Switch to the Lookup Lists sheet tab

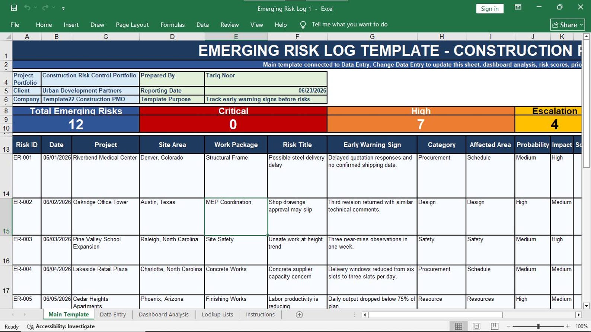tap(217, 315)
